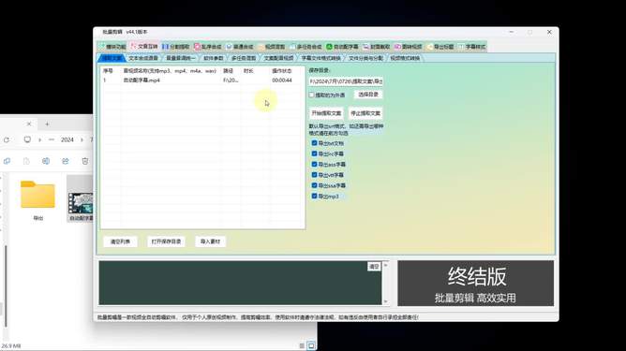
Task: Click the 选择目录 button
Action: [368, 95]
